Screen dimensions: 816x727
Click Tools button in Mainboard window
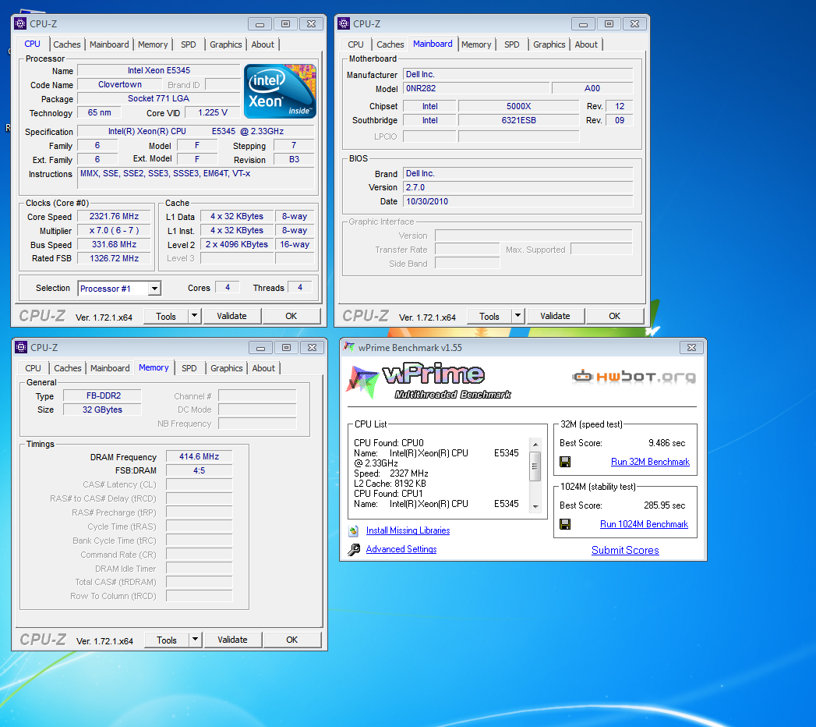tap(489, 316)
